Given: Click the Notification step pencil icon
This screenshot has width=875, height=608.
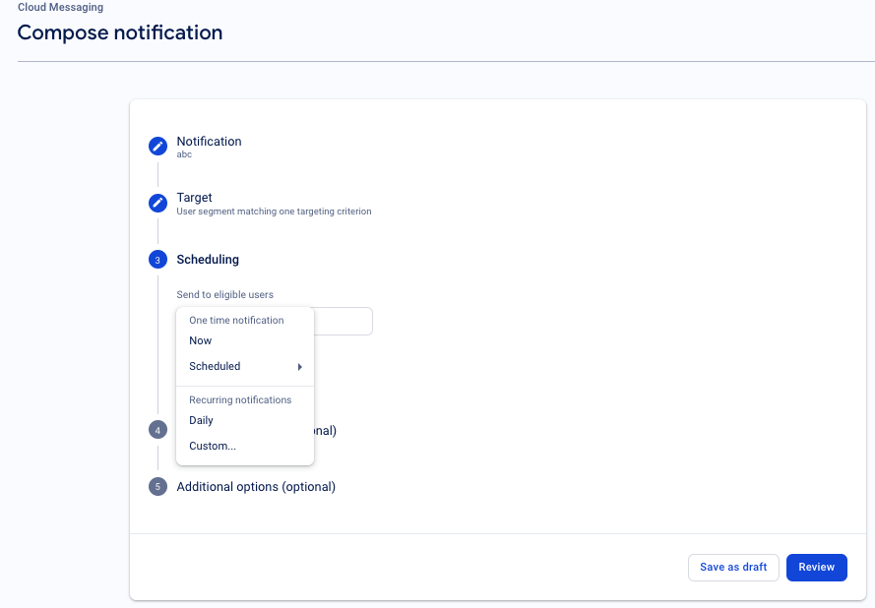Looking at the screenshot, I should 157,147.
